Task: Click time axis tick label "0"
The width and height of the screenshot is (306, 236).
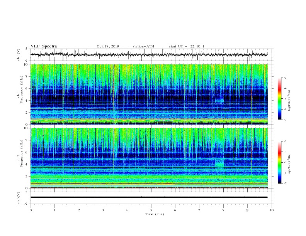Action: (31, 210)
